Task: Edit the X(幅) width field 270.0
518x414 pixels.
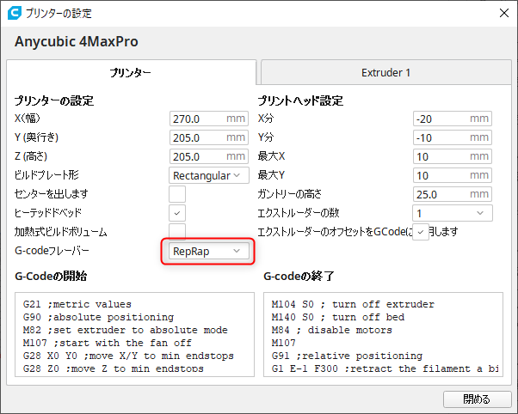Action: (209, 119)
